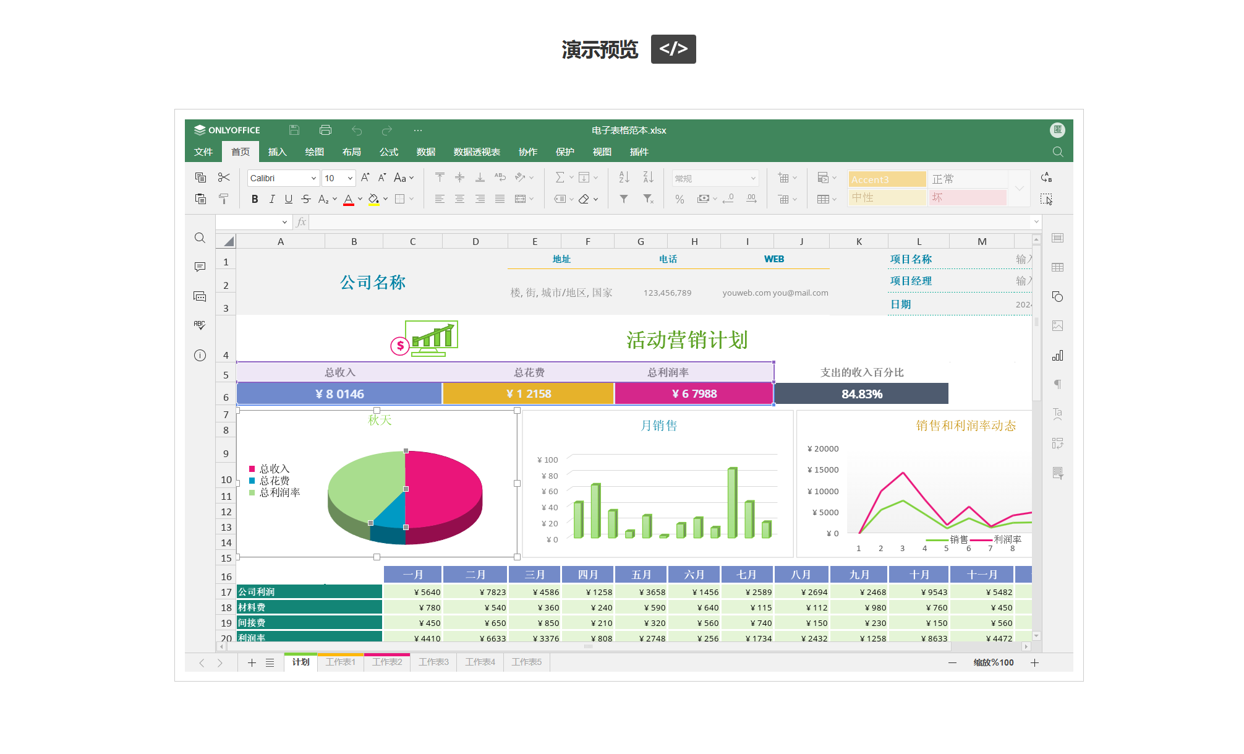Expand the number format dropdown
Screen dimensions: 1244x754
753,178
